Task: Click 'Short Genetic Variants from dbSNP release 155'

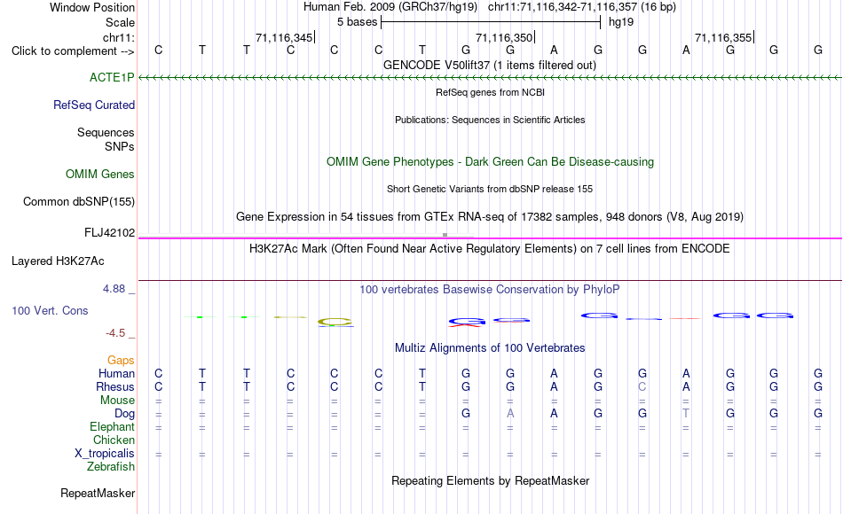Action: click(x=490, y=189)
